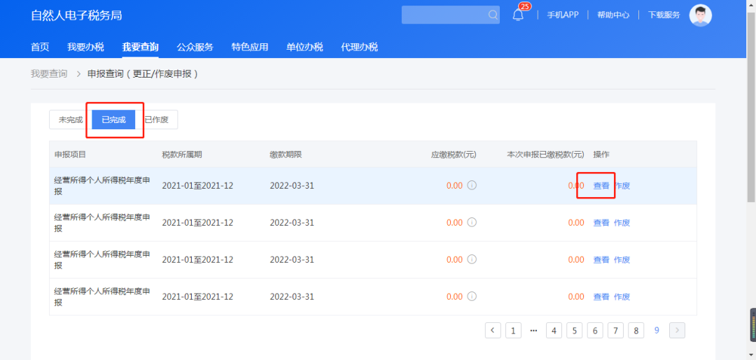
Task: Click 查看 in fourth row
Action: pyautogui.click(x=601, y=297)
